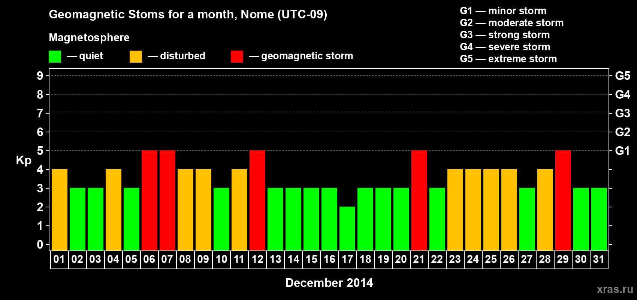This screenshot has width=637, height=300.
Task: Click the orange disturbed legend swatch
Action: [x=136, y=57]
